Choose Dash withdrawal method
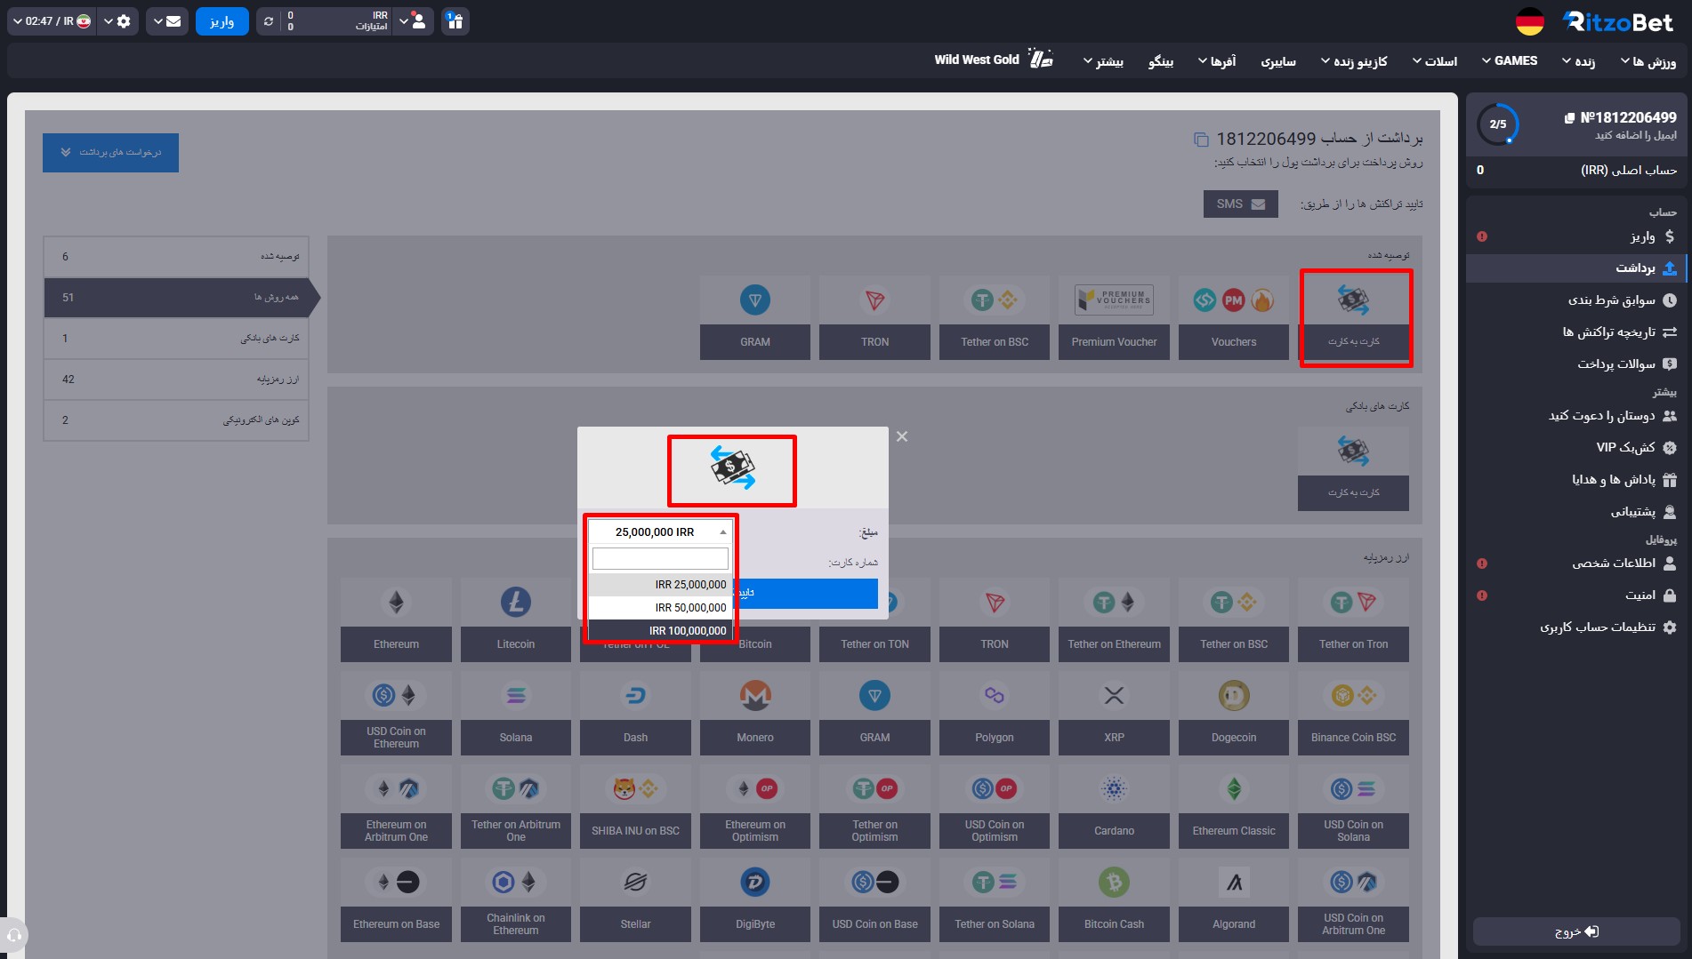1692x959 pixels. click(x=635, y=714)
